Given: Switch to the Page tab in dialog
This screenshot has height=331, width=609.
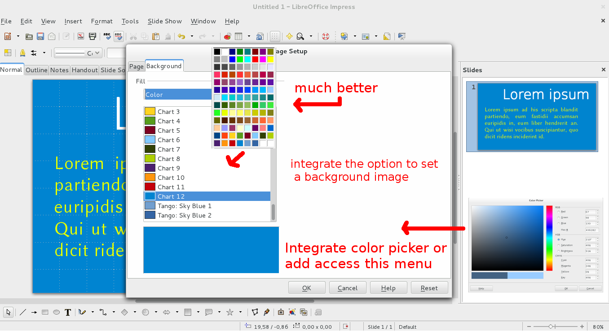Looking at the screenshot, I should point(136,66).
